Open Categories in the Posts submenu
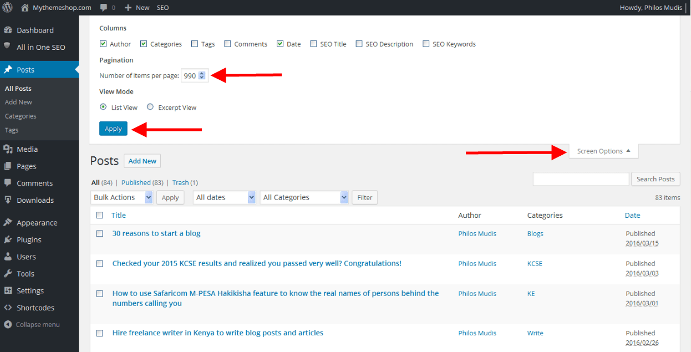 [21, 116]
